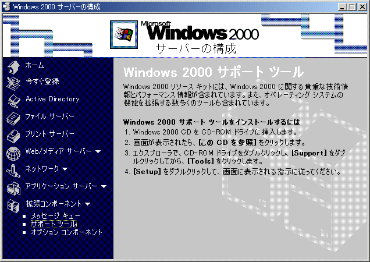This screenshot has width=370, height=262.
Task: Click the house icon beside ホーム
Action: coord(13,67)
